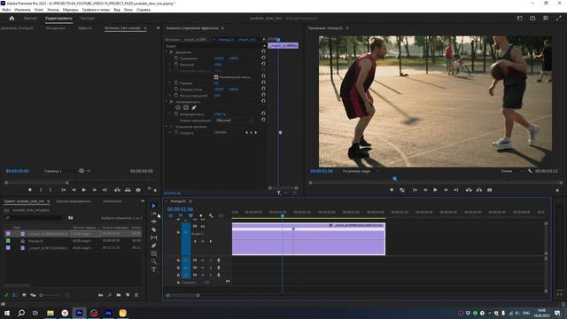Viewport: 567px width, 319px height.
Task: Go to next Speed keyframe
Action: [256, 133]
